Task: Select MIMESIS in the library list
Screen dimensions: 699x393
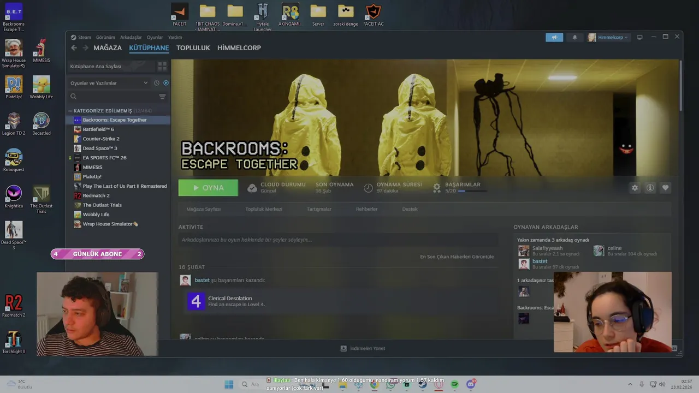Action: click(x=119, y=167)
